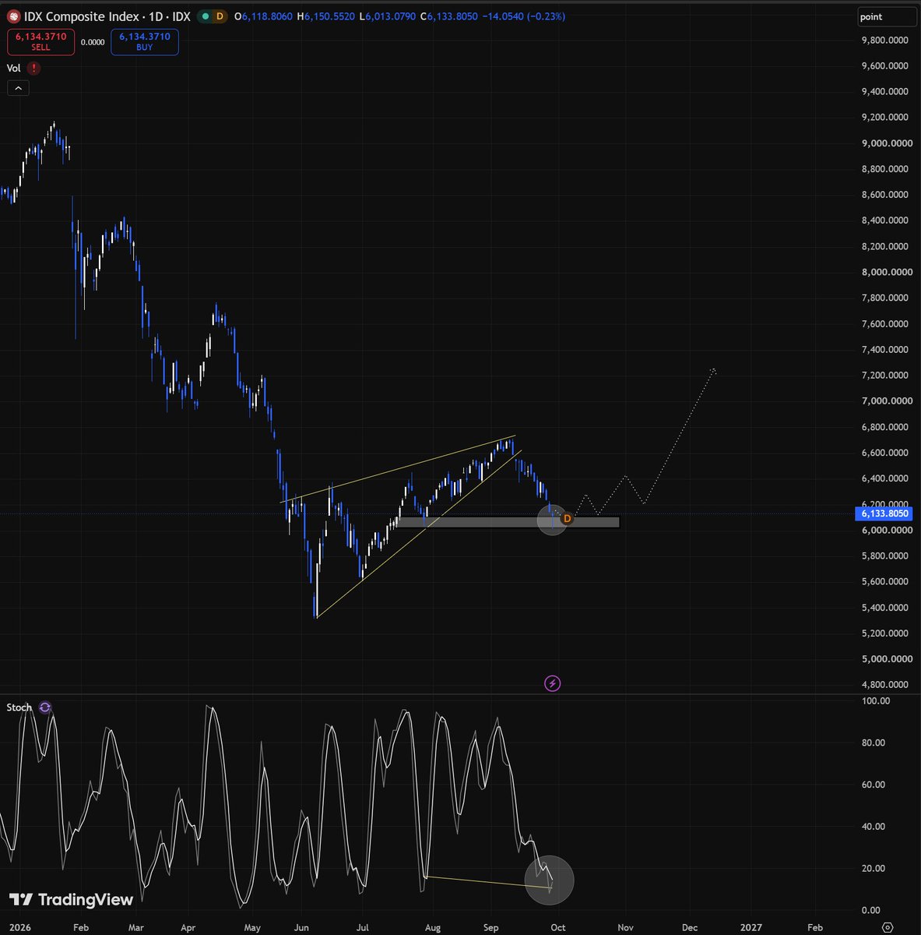Viewport: 921px width, 935px height.
Task: Click the IDX symbol logo icon
Action: coord(13,16)
